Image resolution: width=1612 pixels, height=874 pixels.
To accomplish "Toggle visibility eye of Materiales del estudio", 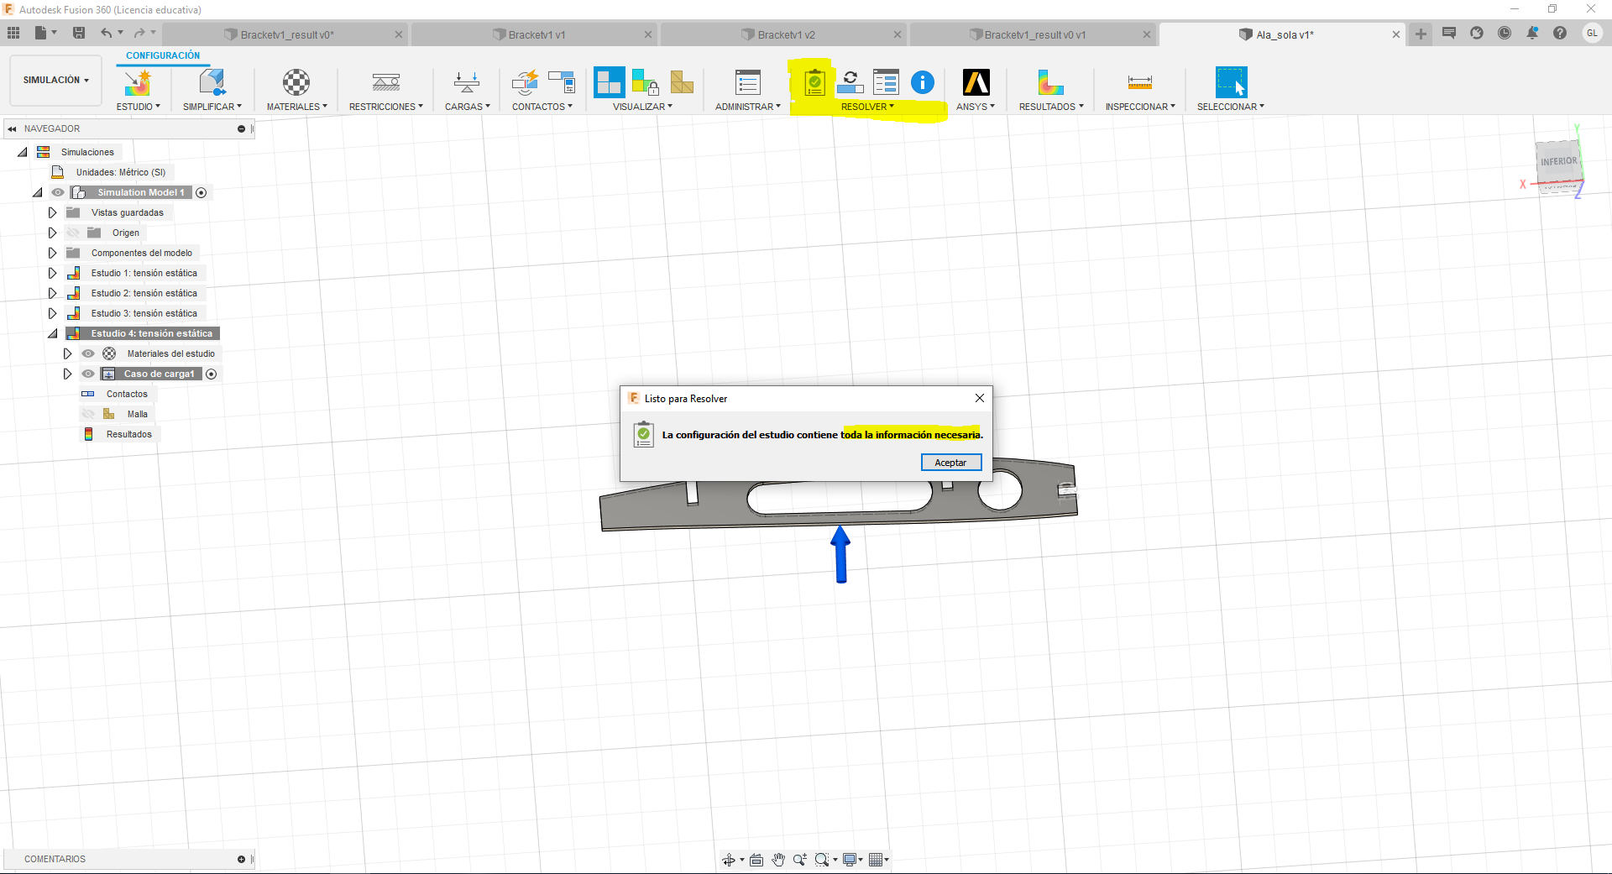I will (88, 353).
